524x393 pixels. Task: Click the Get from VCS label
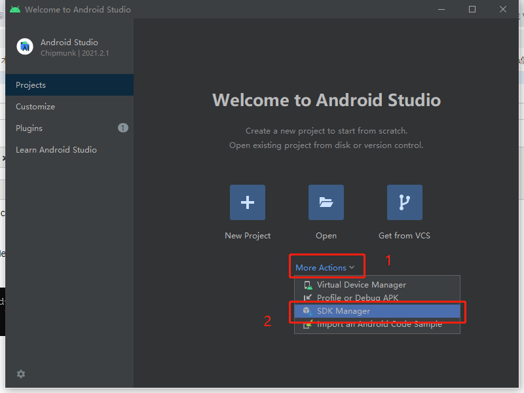[404, 236]
